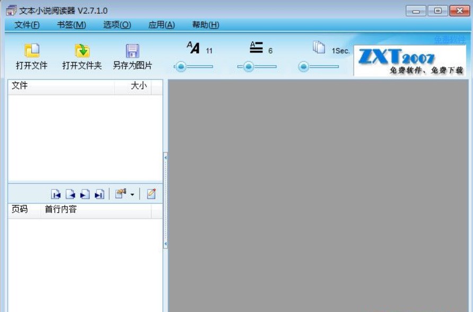
Task: Adjust the page-turn interval slider
Action: click(319, 67)
